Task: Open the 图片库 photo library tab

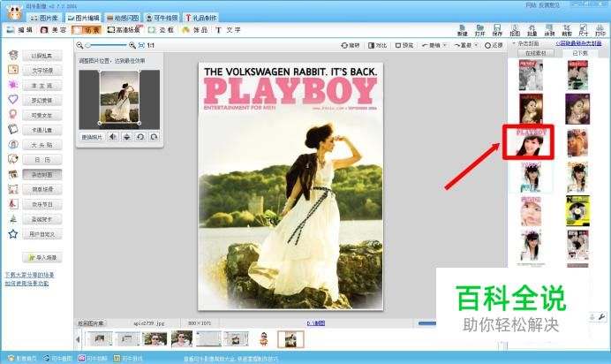Action: pyautogui.click(x=44, y=18)
